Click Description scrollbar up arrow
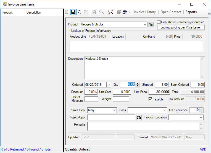This screenshot has width=211, height=153. click(202, 59)
